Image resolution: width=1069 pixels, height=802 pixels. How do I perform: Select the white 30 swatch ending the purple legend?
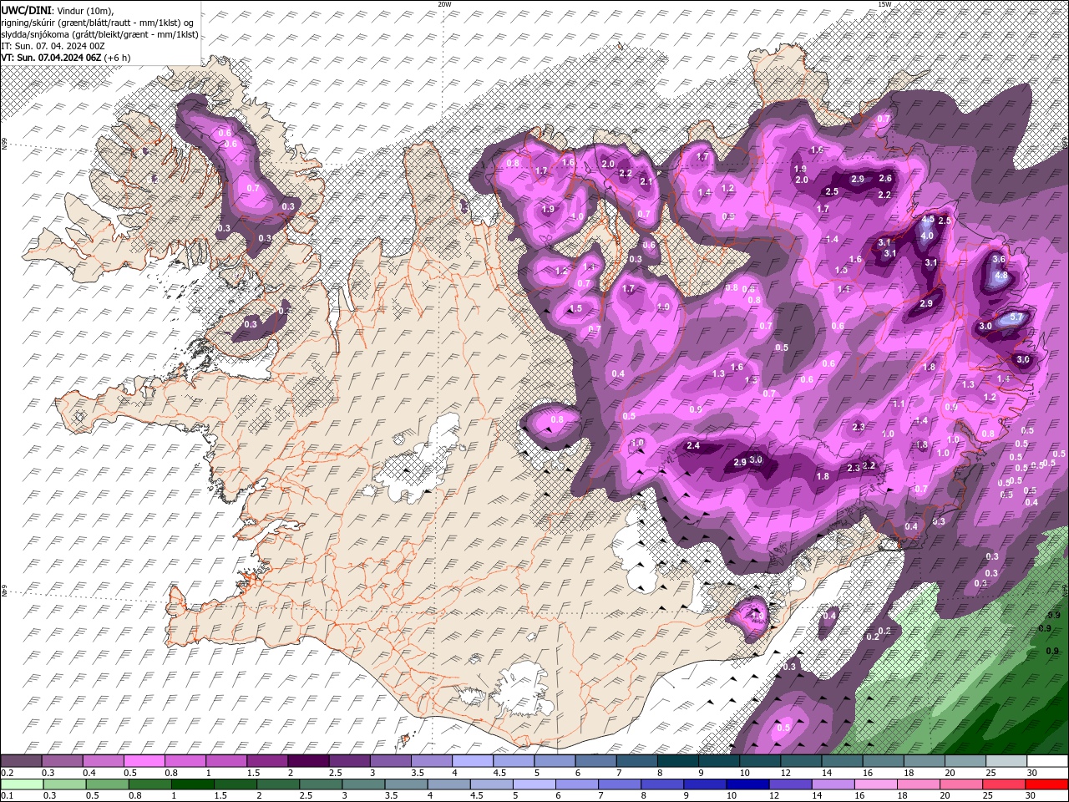[1048, 761]
